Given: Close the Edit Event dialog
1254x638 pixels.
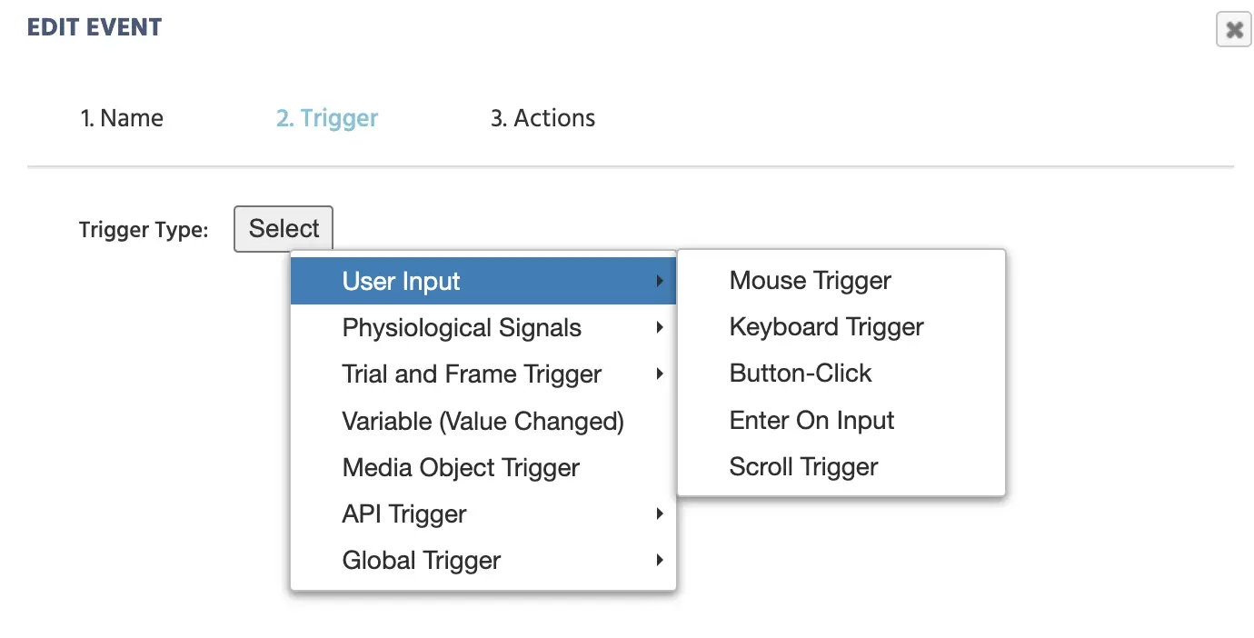Looking at the screenshot, I should (x=1233, y=30).
